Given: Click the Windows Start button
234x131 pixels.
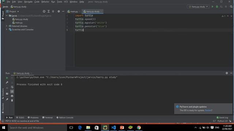Looking at the screenshot, I should point(4,128).
